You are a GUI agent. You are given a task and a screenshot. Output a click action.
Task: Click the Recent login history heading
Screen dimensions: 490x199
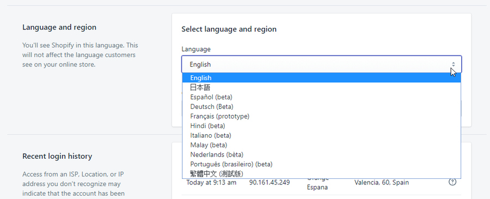coord(57,156)
